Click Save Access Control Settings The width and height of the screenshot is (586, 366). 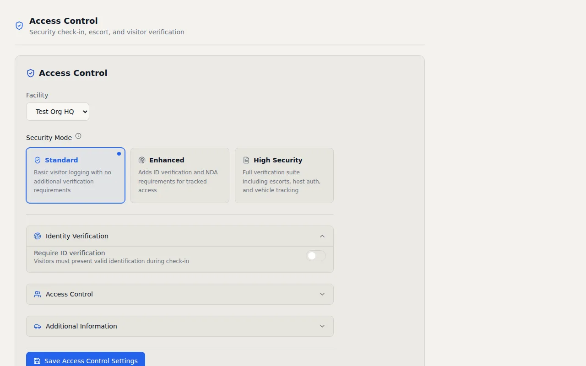click(x=86, y=361)
